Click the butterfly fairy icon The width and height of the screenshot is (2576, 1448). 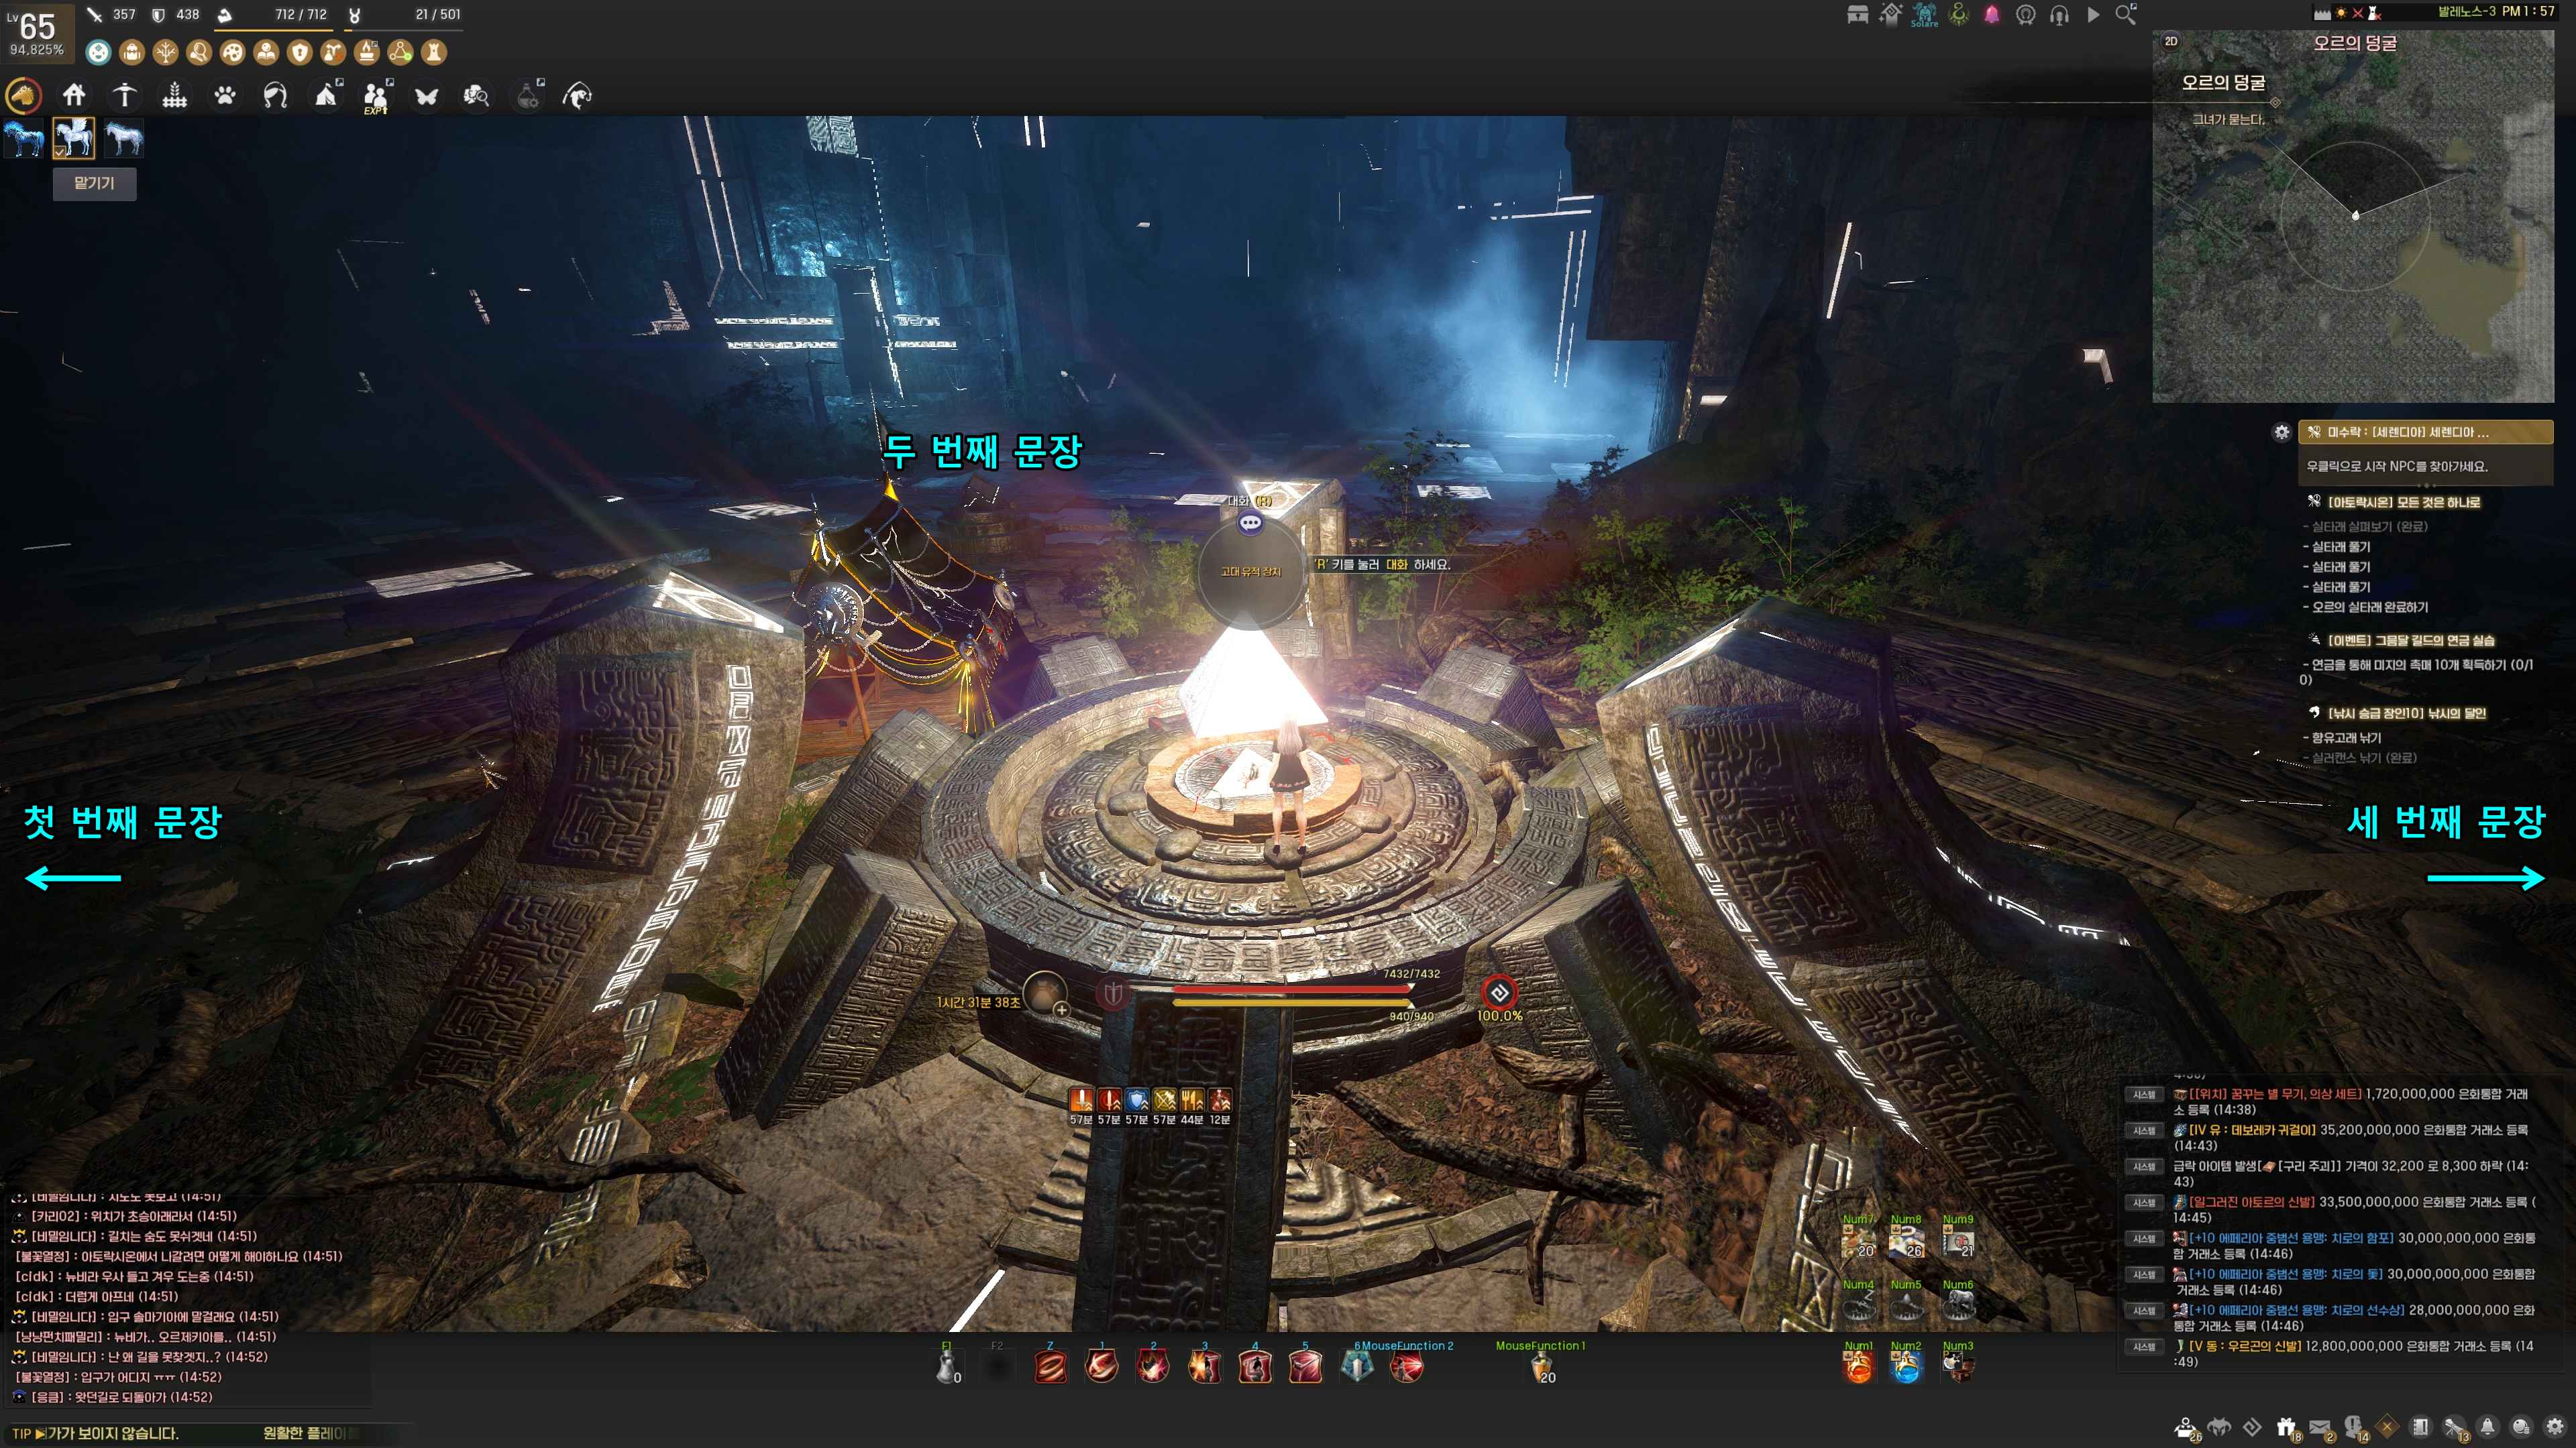[x=427, y=96]
